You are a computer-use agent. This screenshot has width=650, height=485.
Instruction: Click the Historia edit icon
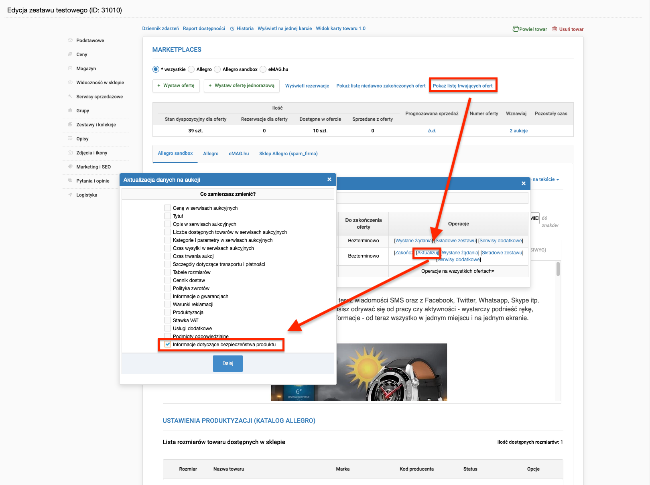coord(232,28)
